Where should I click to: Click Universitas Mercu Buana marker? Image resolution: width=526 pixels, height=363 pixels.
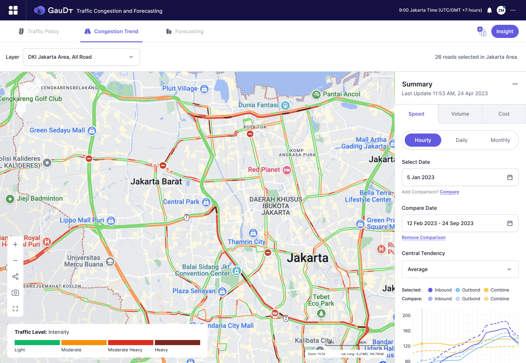click(x=110, y=262)
